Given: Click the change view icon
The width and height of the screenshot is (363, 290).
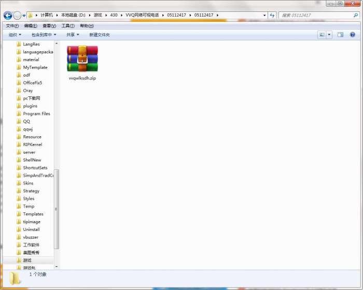Looking at the screenshot, I should coord(322,35).
